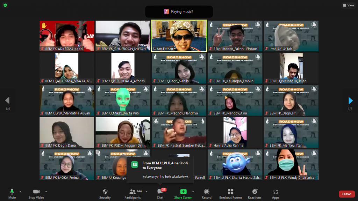358x201 pixels.
Task: Open the Apps icon
Action: (x=275, y=192)
